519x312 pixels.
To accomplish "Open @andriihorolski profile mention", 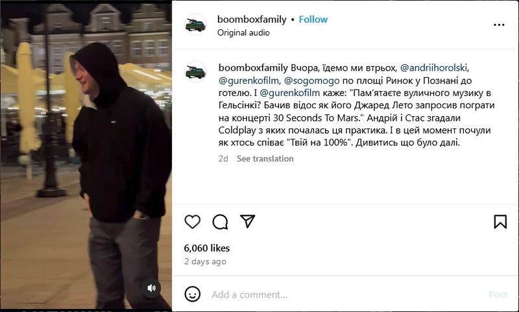I will pyautogui.click(x=433, y=68).
